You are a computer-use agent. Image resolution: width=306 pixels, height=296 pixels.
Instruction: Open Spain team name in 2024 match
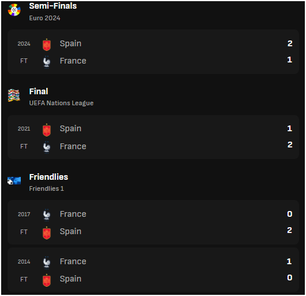(70, 43)
